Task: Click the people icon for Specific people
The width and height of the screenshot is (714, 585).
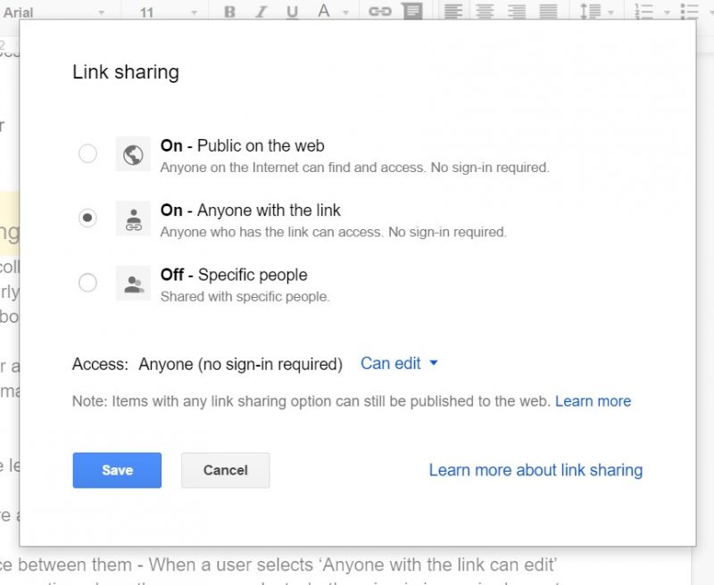Action: 133,284
